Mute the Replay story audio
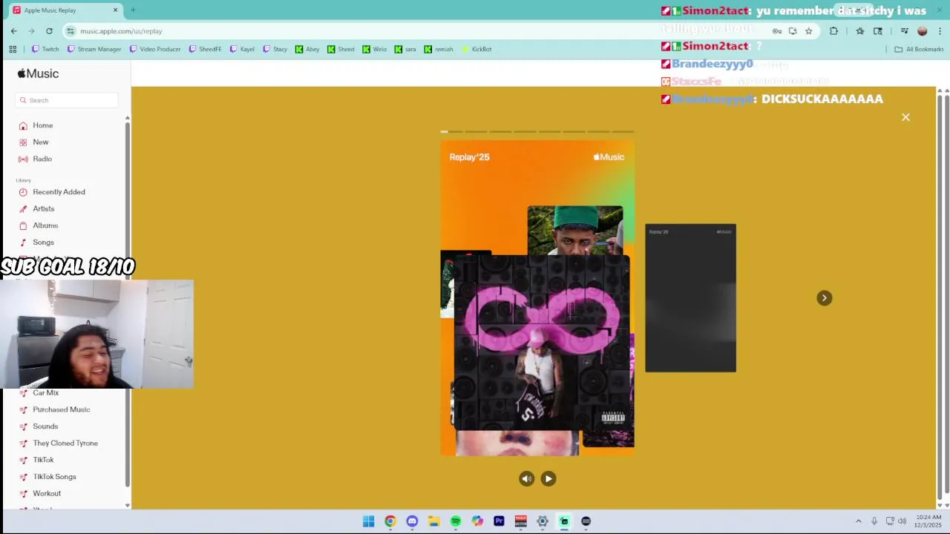 click(526, 478)
